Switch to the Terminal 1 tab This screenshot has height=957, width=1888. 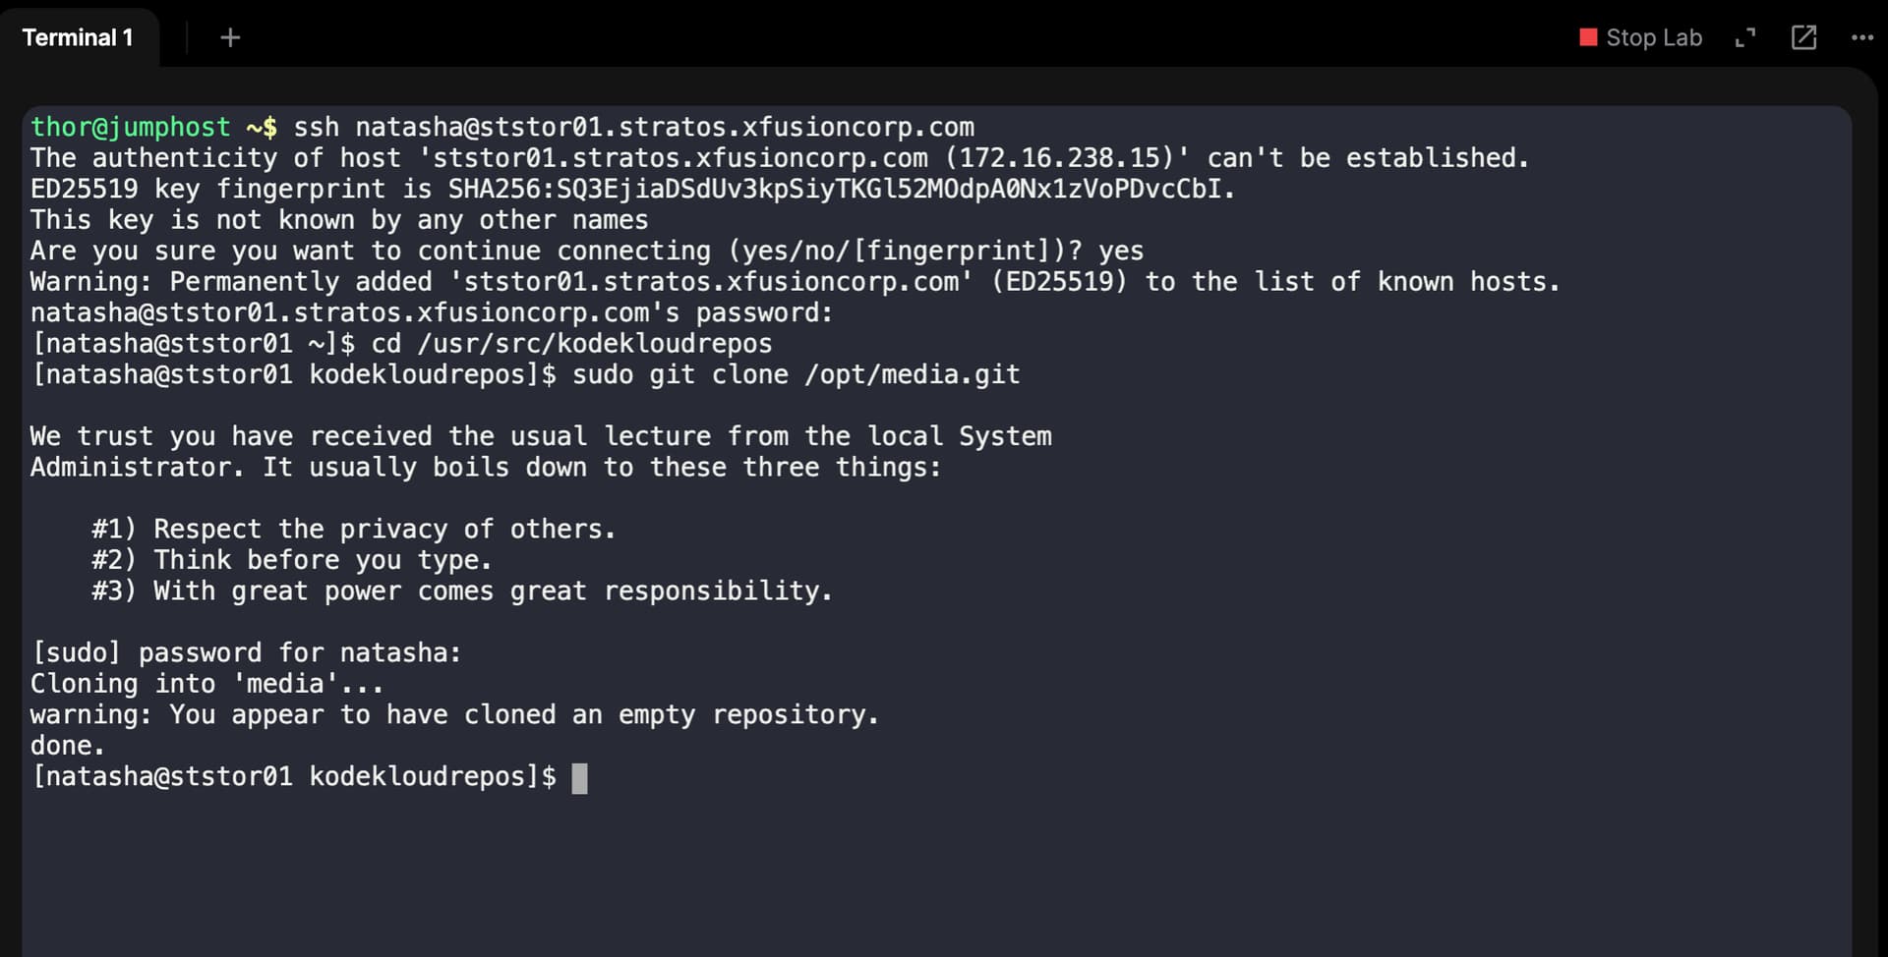pos(77,37)
